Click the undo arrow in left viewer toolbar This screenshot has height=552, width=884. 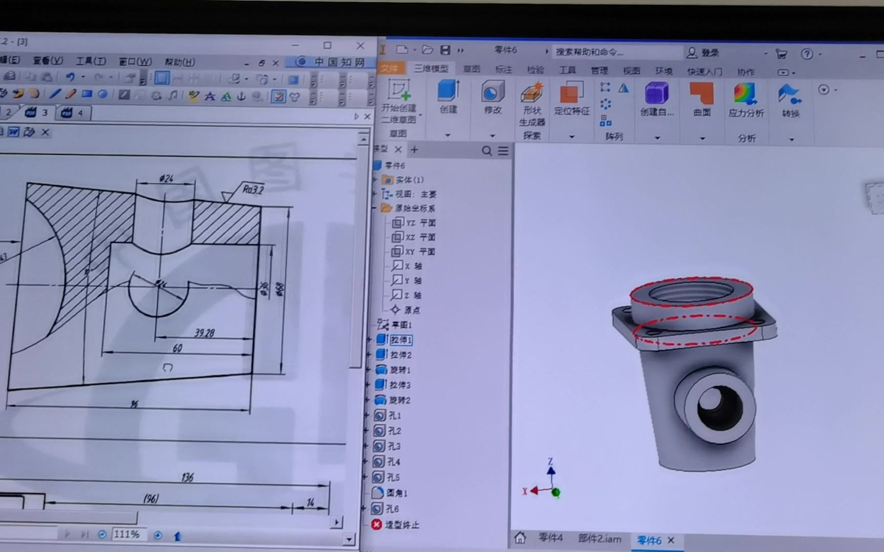[x=70, y=77]
